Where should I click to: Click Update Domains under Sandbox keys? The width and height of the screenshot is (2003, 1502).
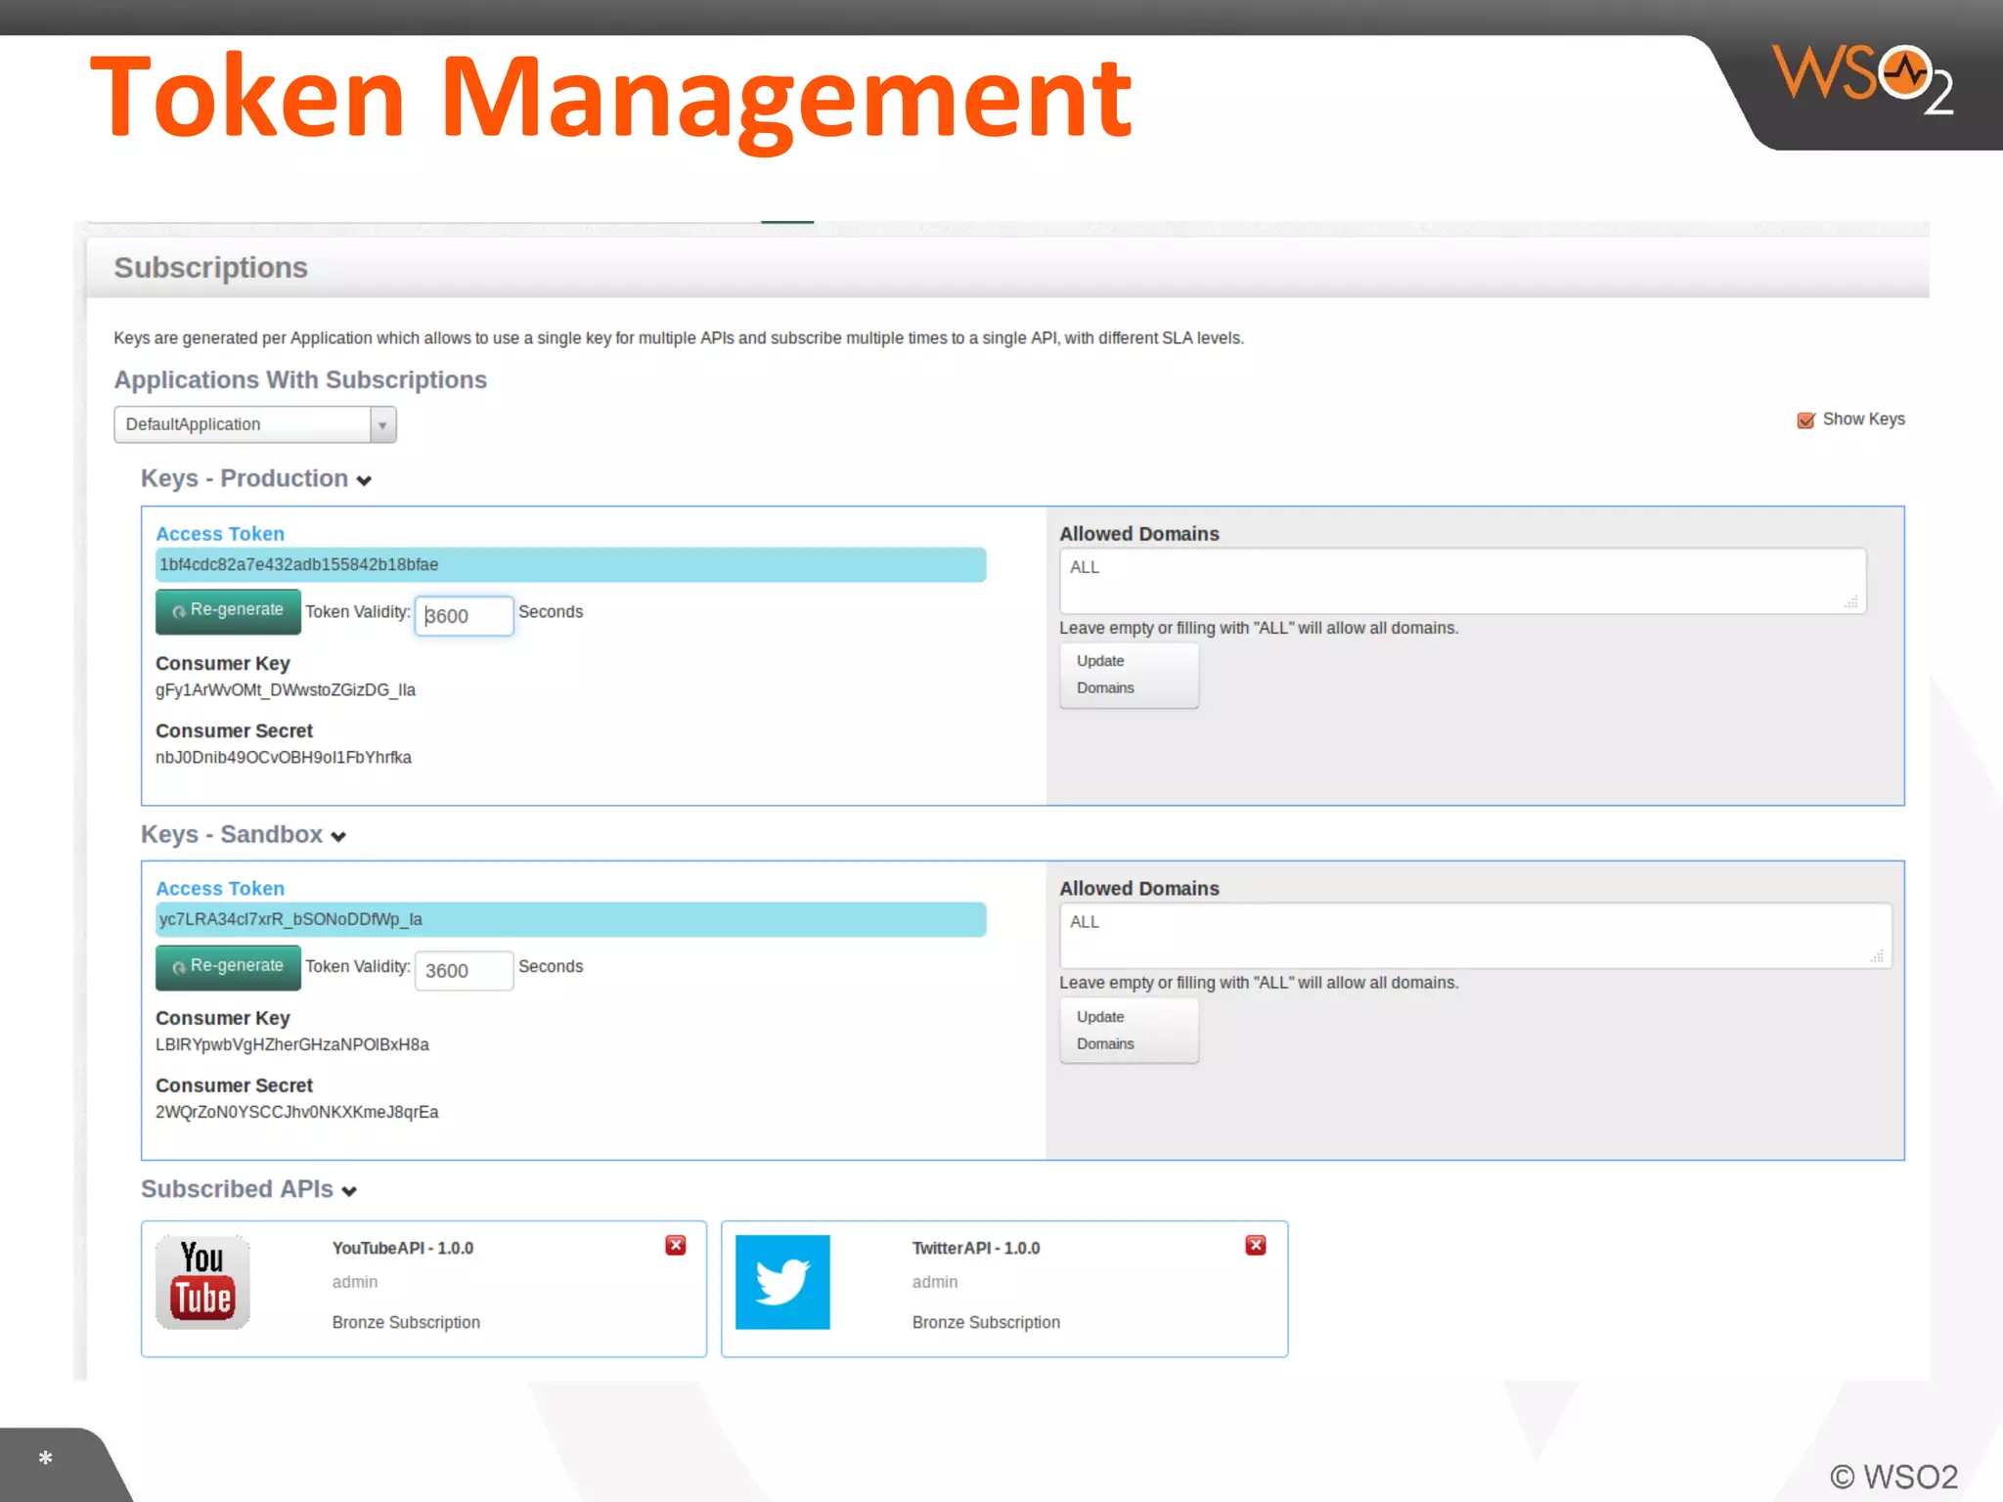tap(1129, 1031)
